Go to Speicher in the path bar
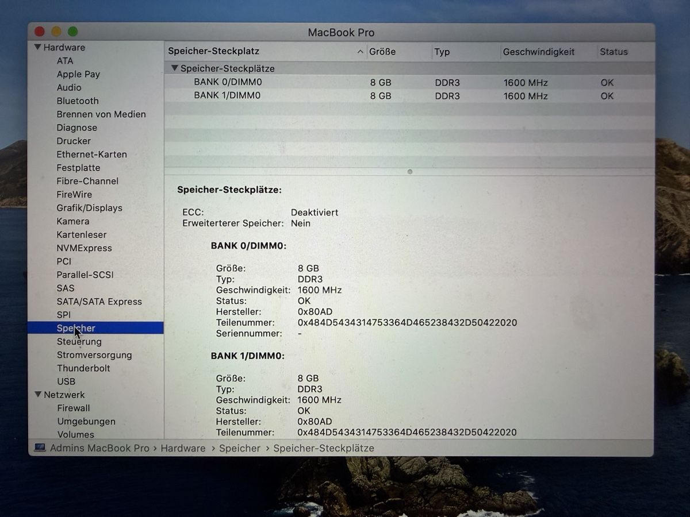Viewport: 690px width, 517px height. pyautogui.click(x=239, y=448)
